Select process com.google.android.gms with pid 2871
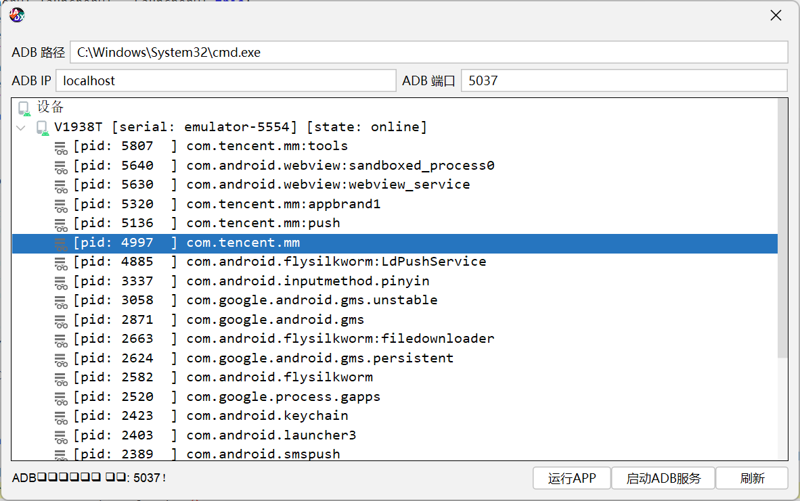Viewport: 800px width, 501px height. point(219,320)
